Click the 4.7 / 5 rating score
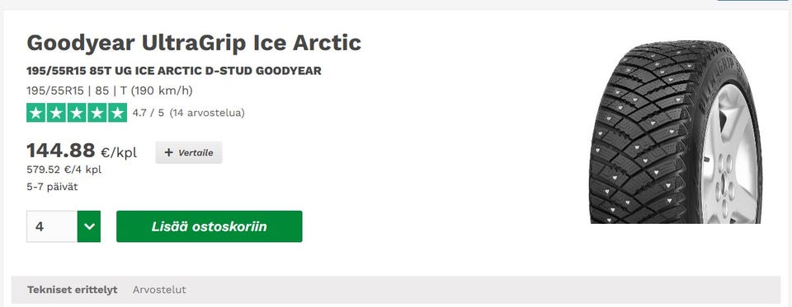Screen dimensions: 792x307 point(148,113)
